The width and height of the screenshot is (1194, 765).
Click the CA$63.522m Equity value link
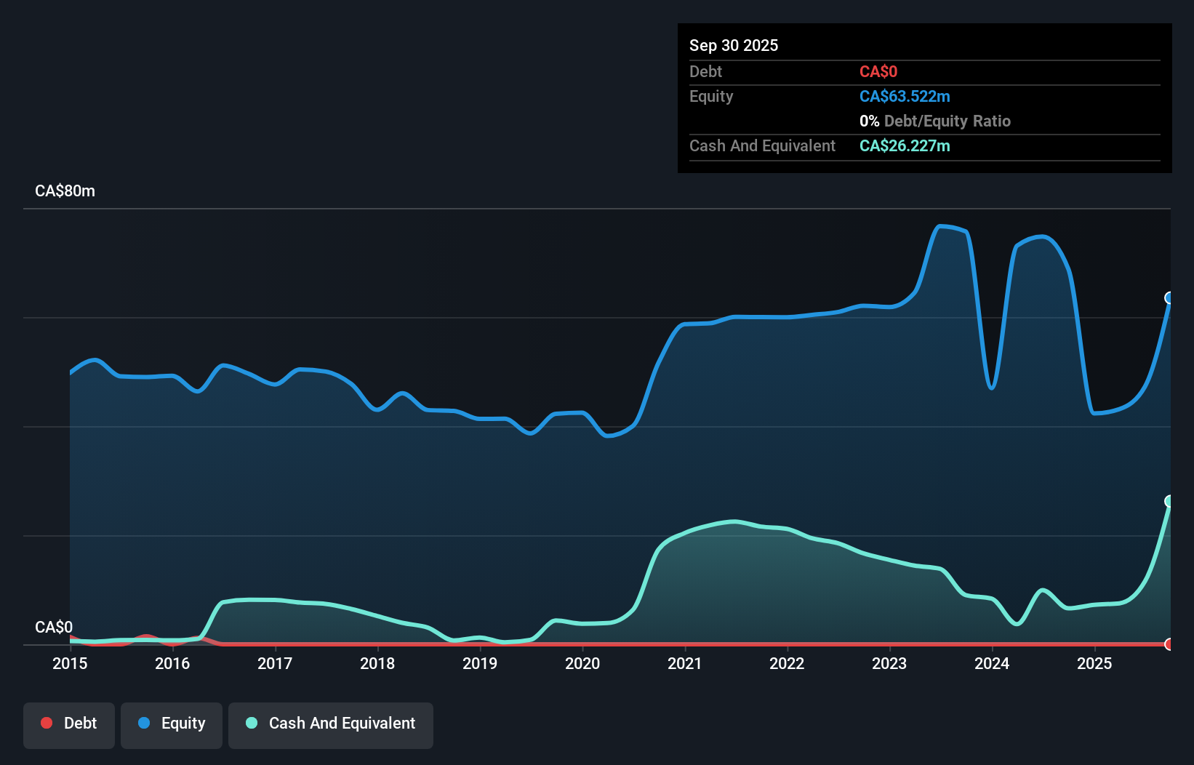(905, 96)
